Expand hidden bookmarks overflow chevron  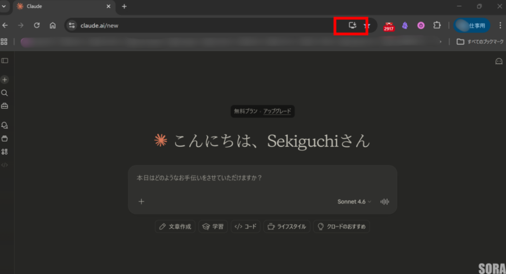440,42
